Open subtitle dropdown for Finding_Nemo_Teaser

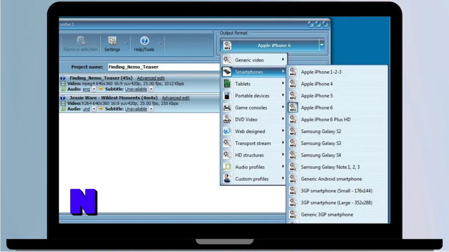click(x=151, y=89)
